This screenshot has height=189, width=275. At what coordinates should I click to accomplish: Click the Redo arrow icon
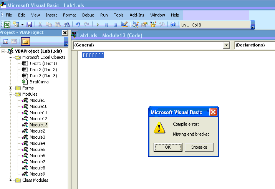pos(86,25)
